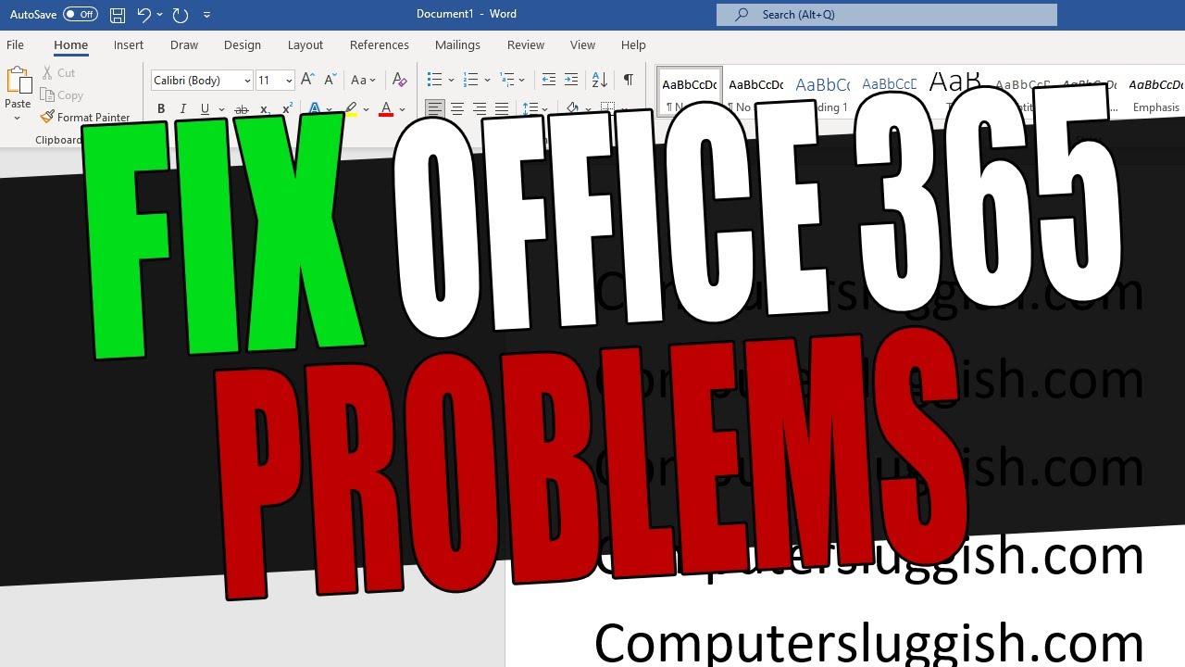Undo the last action
This screenshot has width=1185, height=667.
tap(143, 14)
